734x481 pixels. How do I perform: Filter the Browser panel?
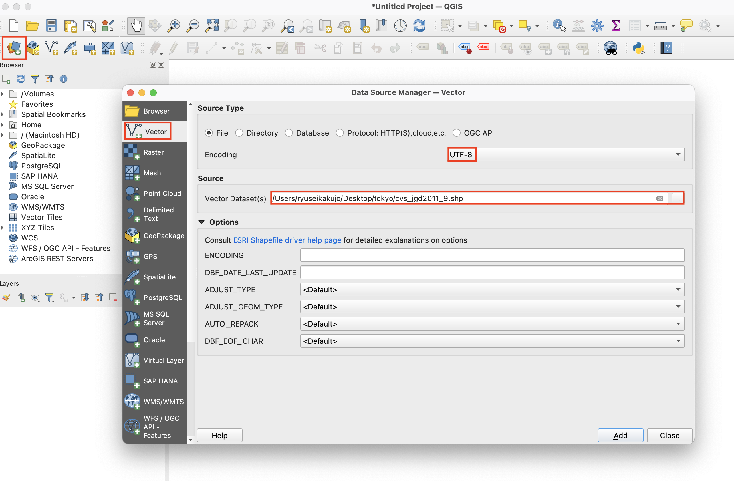click(x=35, y=79)
